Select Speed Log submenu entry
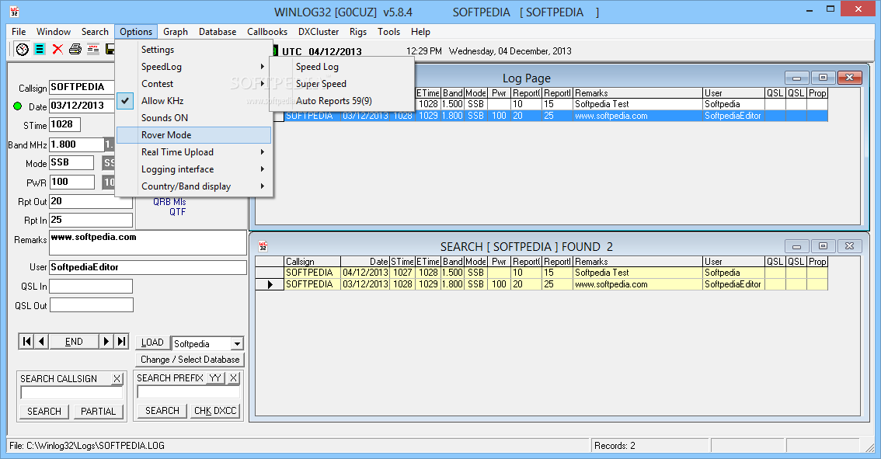Screen dimensions: 881x459 click(342, 67)
